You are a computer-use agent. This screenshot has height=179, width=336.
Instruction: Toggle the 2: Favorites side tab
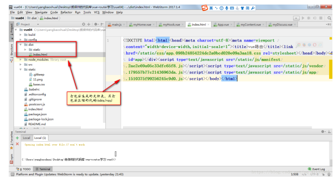(12, 140)
